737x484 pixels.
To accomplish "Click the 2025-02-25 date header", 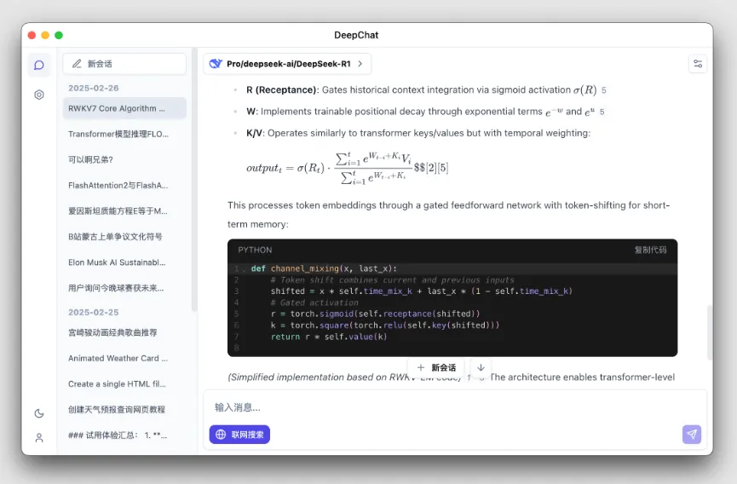I will (93, 312).
